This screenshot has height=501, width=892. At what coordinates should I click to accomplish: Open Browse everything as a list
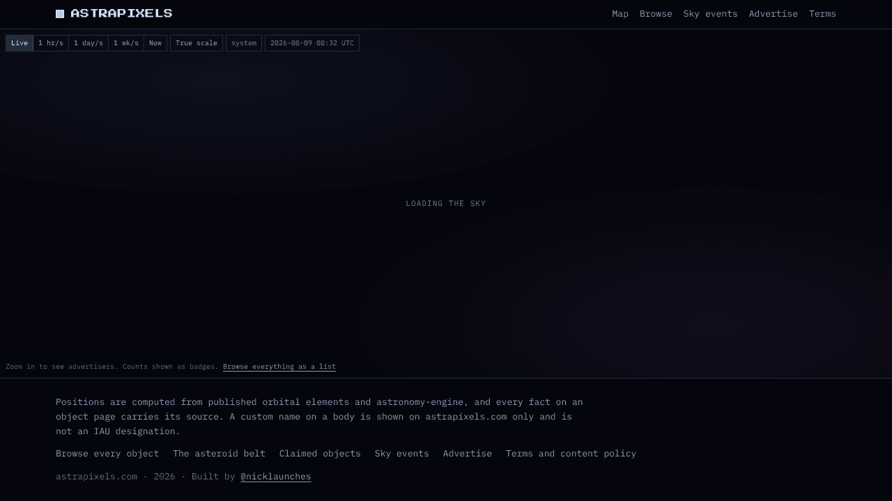[279, 367]
